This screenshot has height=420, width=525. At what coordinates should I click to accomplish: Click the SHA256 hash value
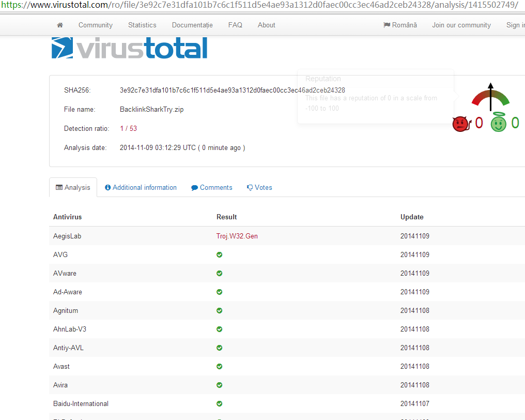pyautogui.click(x=233, y=90)
